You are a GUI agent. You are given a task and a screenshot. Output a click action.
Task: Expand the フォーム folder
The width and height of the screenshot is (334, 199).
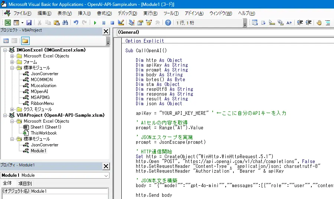[x=12, y=62]
